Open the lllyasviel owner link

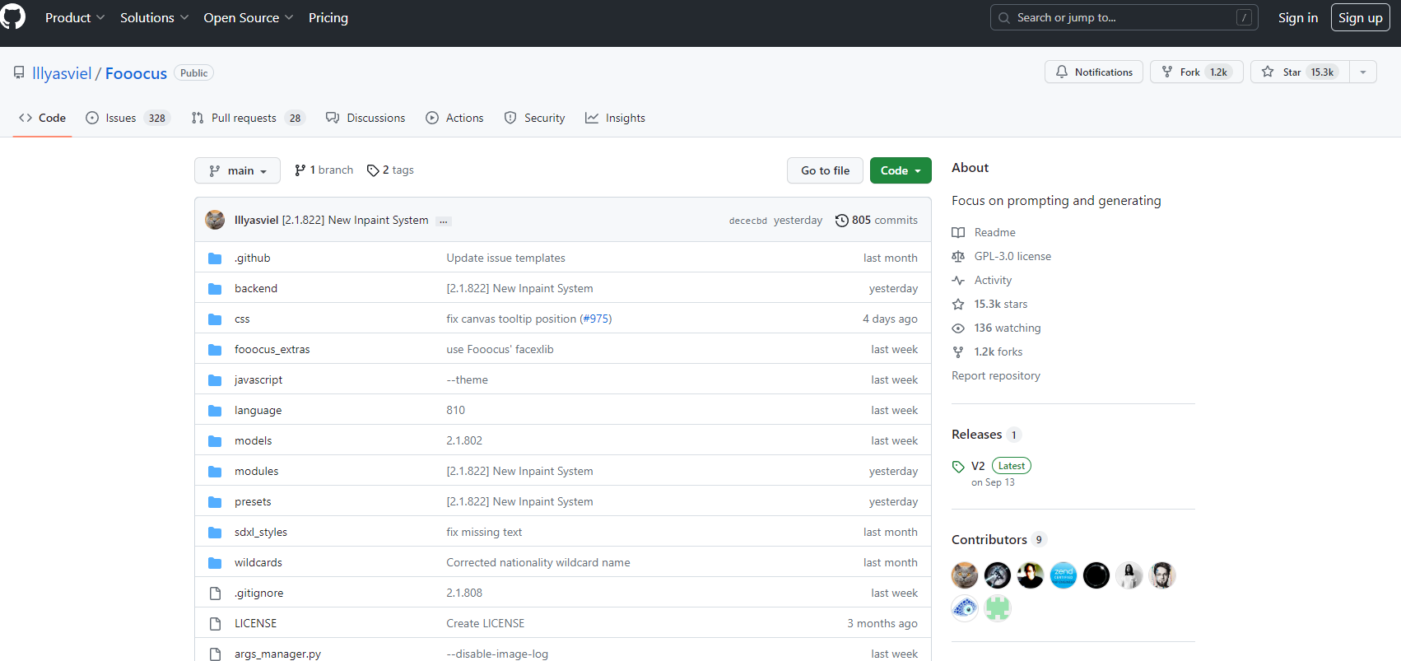(62, 73)
